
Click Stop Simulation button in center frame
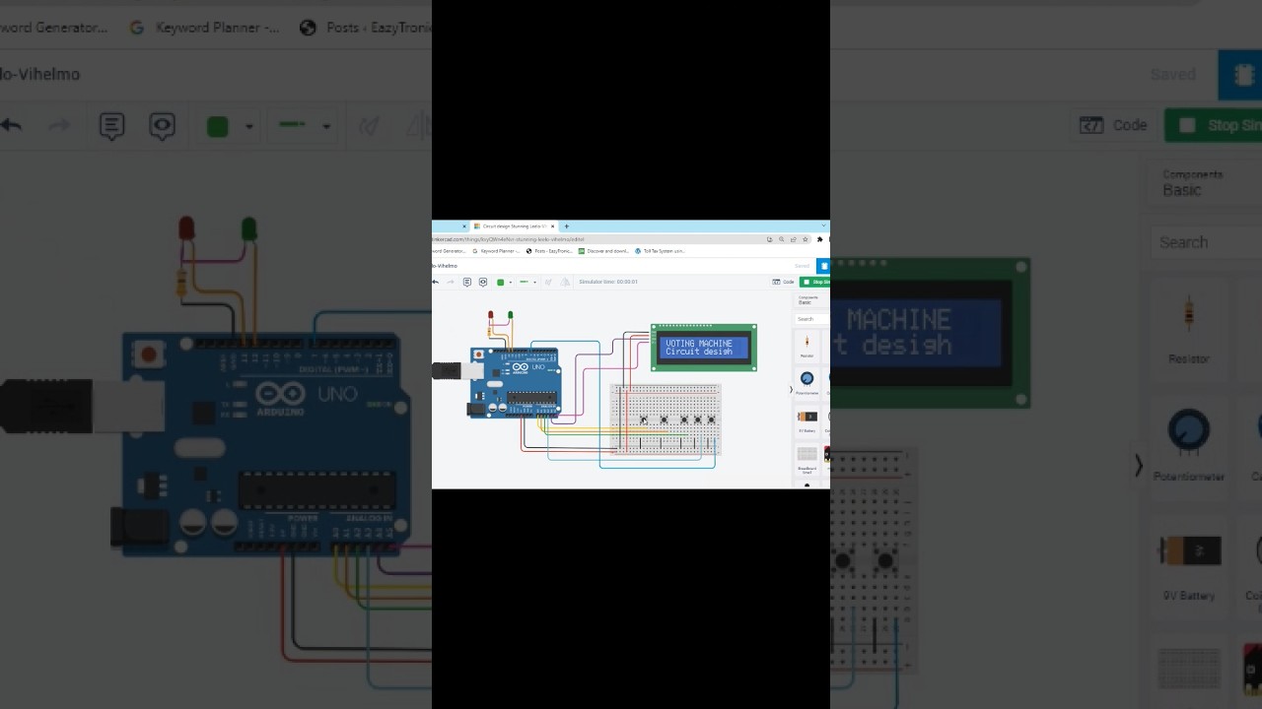click(x=814, y=282)
